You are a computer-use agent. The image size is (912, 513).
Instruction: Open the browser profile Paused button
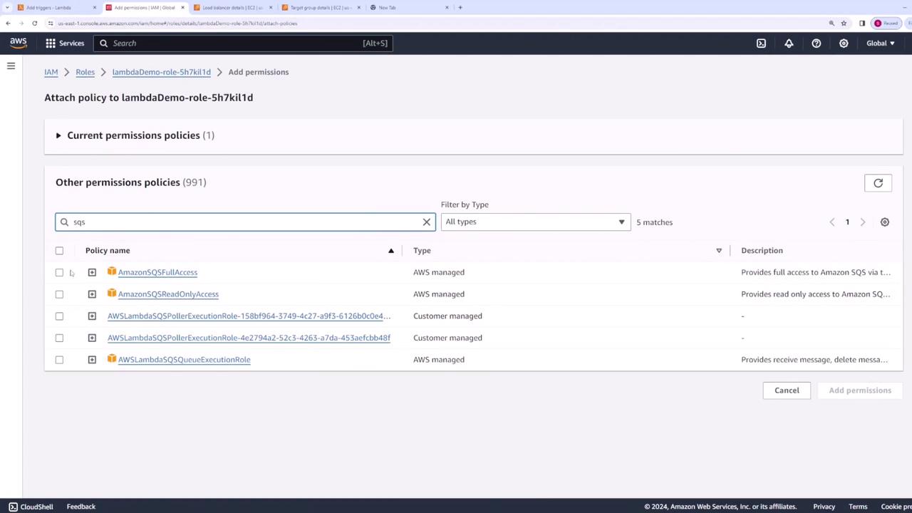pyautogui.click(x=886, y=24)
